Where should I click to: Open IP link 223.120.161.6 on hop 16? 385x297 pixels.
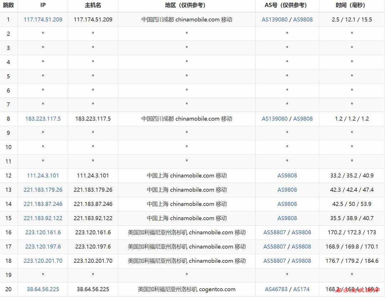coord(43,232)
